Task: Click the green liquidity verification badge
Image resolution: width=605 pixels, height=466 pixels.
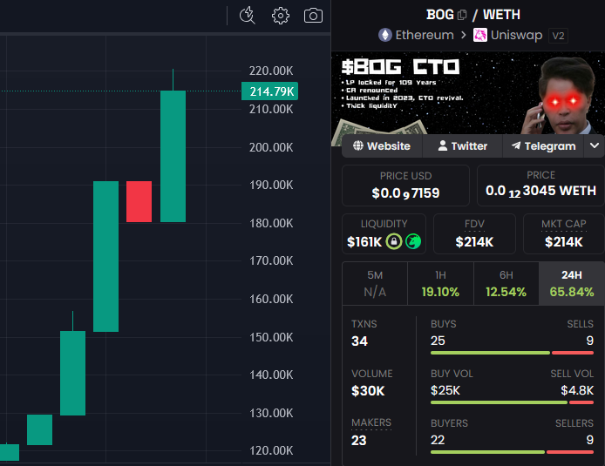Action: coord(413,241)
